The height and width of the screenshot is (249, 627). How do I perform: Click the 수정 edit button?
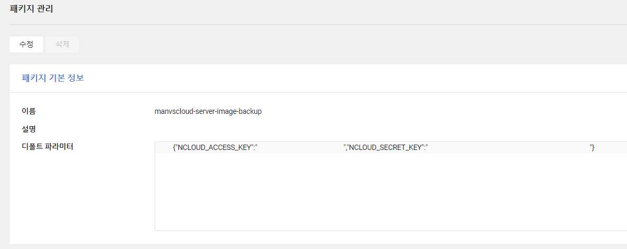click(x=26, y=45)
